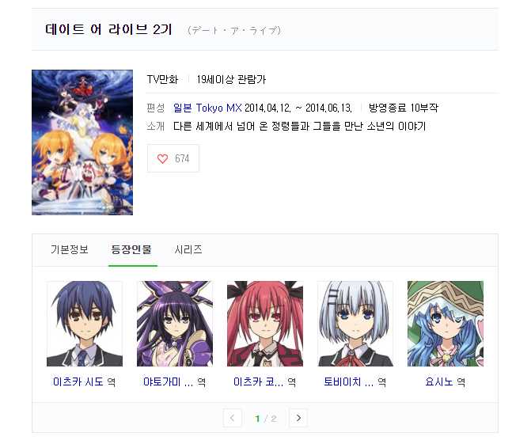
Task: Click the 데이트 어 라이브 2기 title
Action: pyautogui.click(x=108, y=29)
